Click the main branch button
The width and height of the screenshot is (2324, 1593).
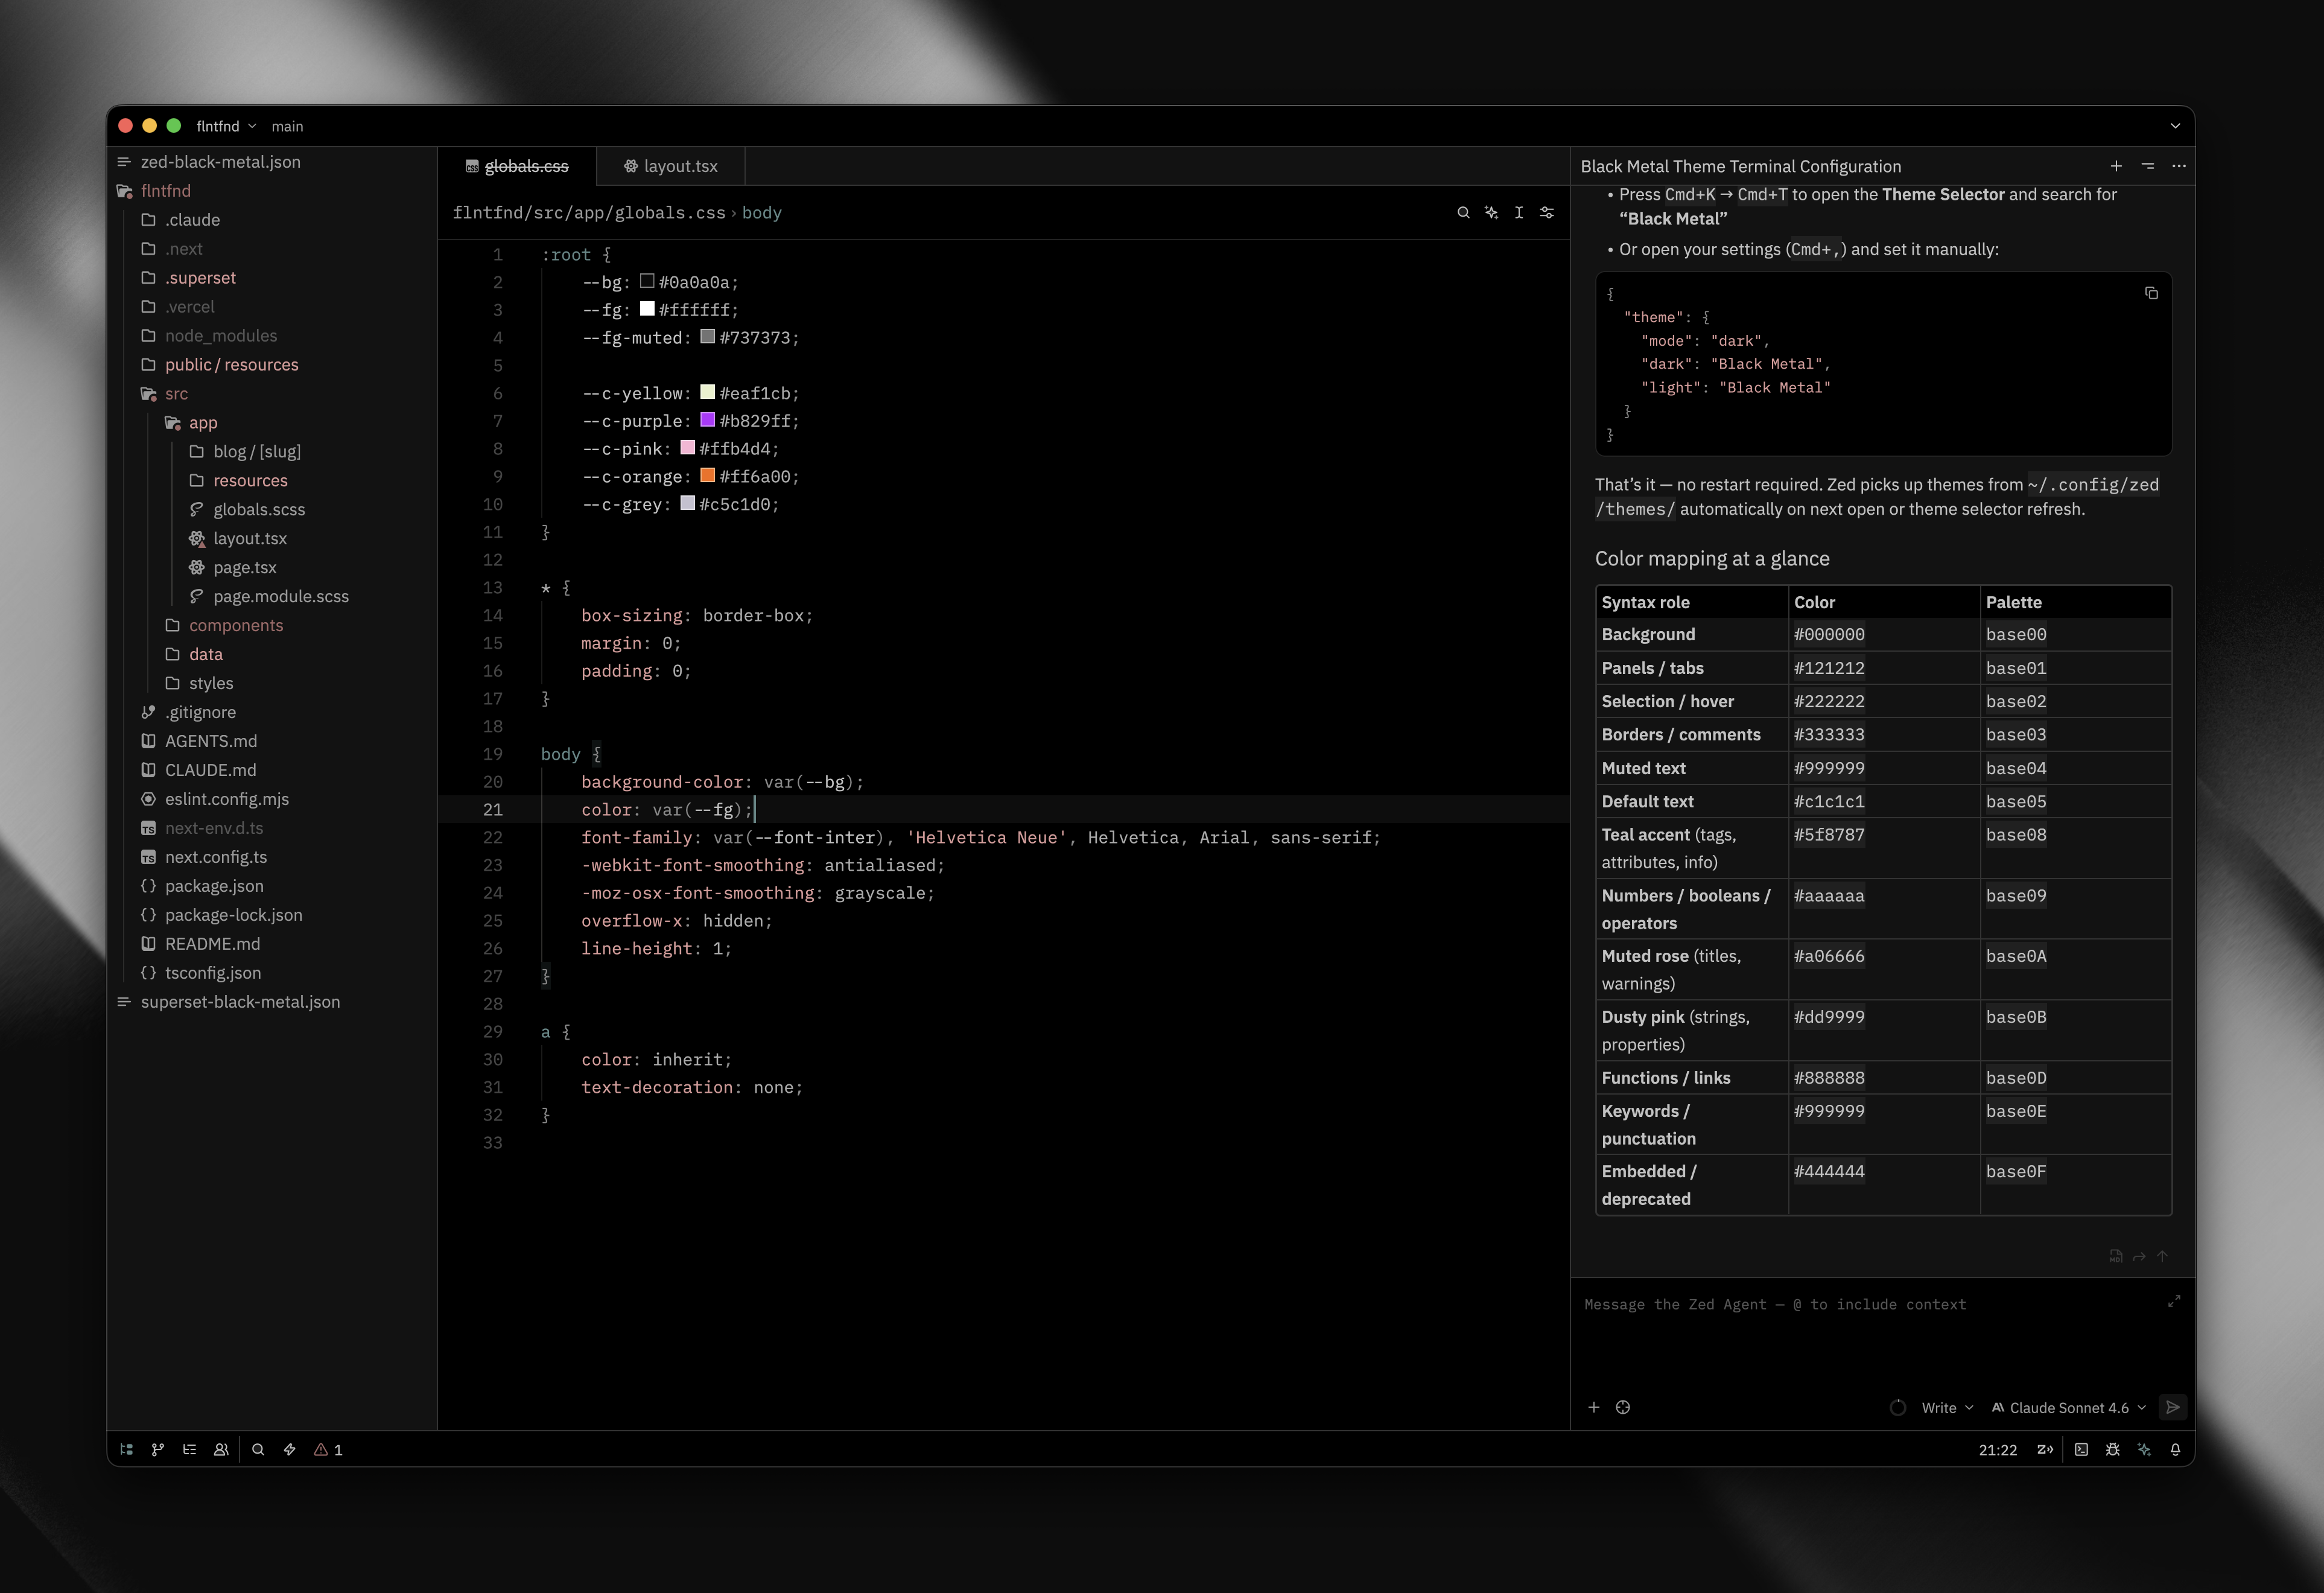click(x=287, y=126)
